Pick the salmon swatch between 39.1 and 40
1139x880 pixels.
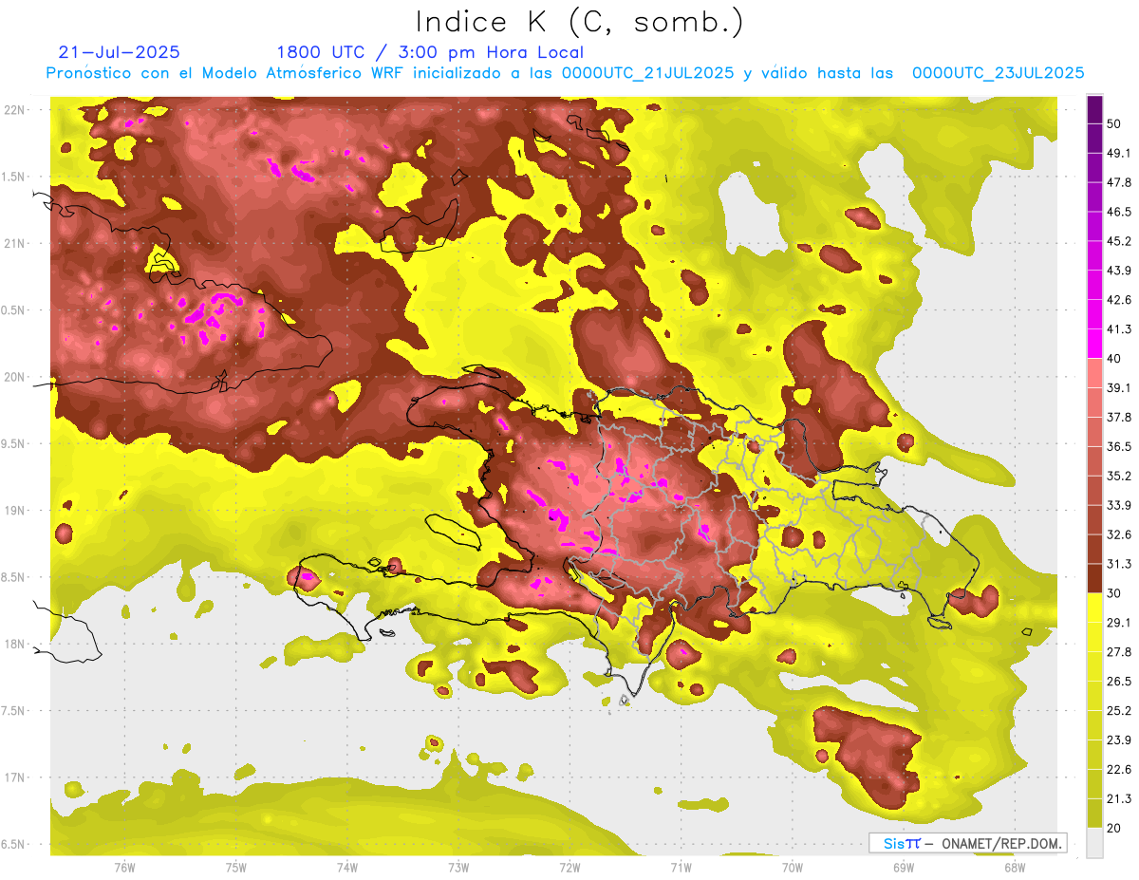(1094, 373)
